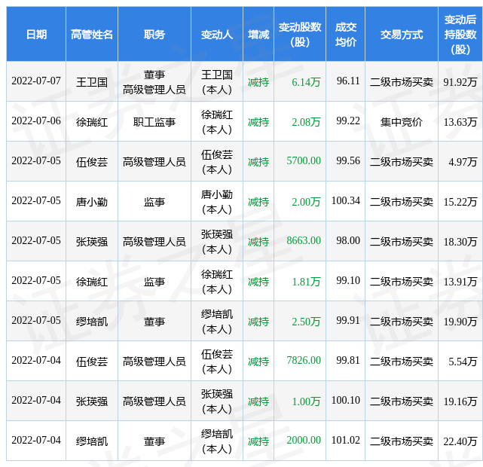This screenshot has width=483, height=467.
Task: Click the 2.50万 share change value
Action: (x=306, y=322)
